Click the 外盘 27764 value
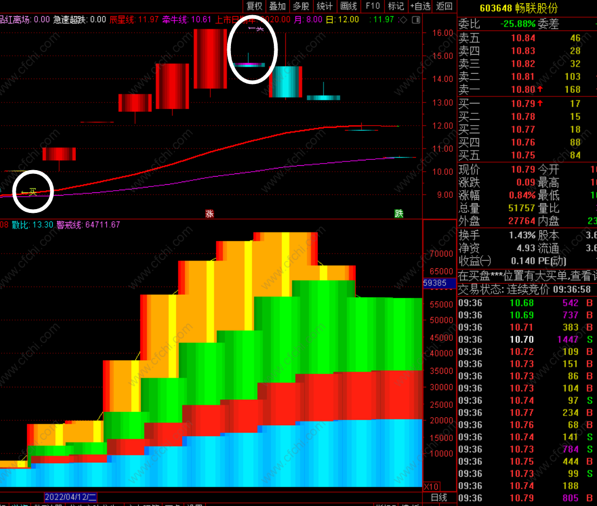The width and height of the screenshot is (597, 506). coord(522,221)
